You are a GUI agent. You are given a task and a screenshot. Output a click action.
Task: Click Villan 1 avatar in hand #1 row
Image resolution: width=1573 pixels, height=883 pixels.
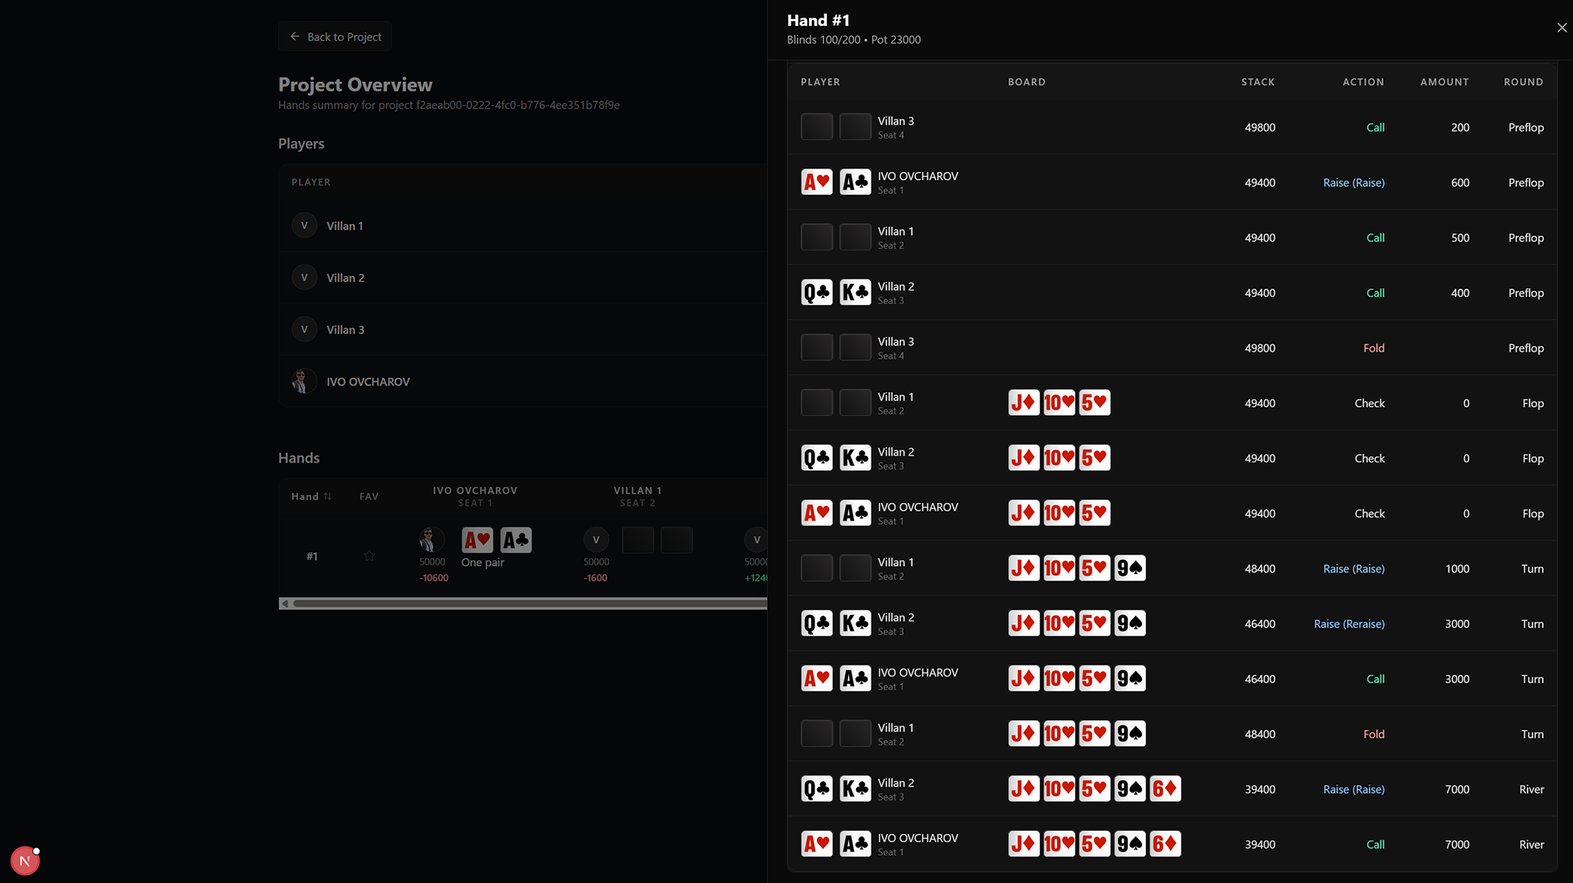596,540
